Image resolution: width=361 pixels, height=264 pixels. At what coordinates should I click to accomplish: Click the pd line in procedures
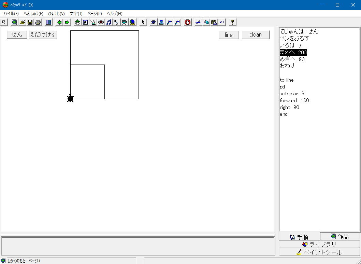(x=282, y=87)
